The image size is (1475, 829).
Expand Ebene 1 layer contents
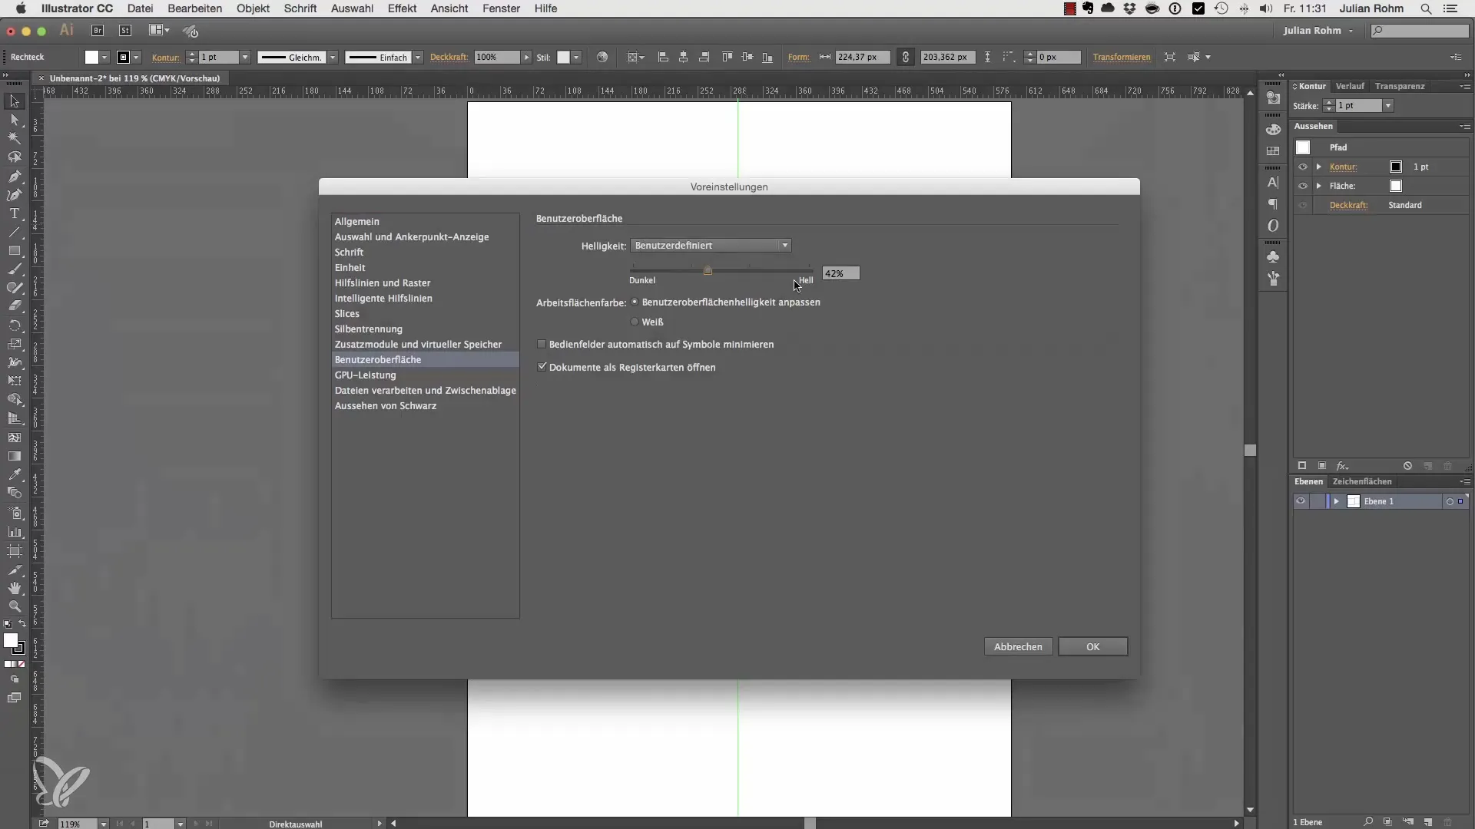click(x=1337, y=501)
